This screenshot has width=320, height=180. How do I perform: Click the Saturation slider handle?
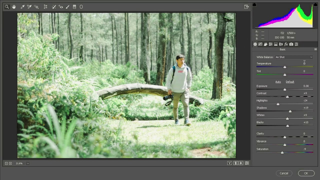coord(282,152)
